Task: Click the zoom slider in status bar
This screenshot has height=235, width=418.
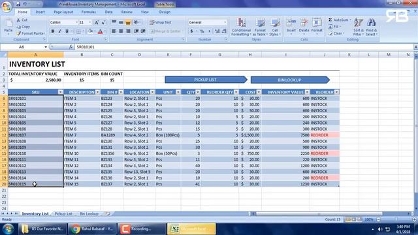Action: click(x=396, y=219)
